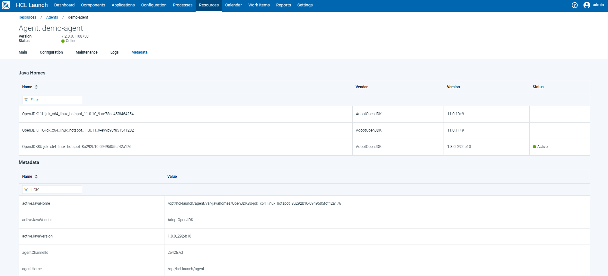The image size is (608, 276).
Task: Click the Java Homes filter funnel icon
Action: click(26, 100)
